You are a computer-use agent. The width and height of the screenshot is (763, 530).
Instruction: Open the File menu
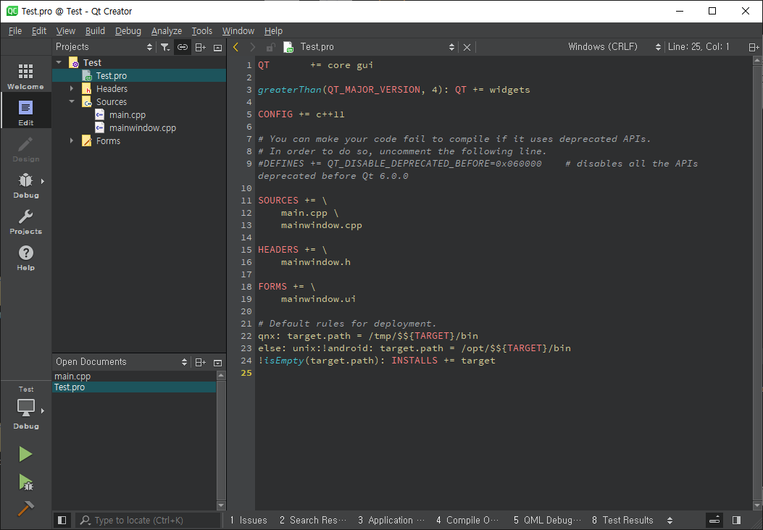[15, 30]
